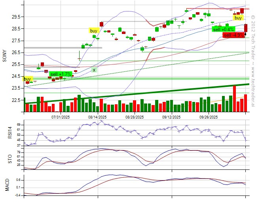This screenshot has height=203, width=260.
Task: Click the 29.5 price axis label
Action: 17,17
